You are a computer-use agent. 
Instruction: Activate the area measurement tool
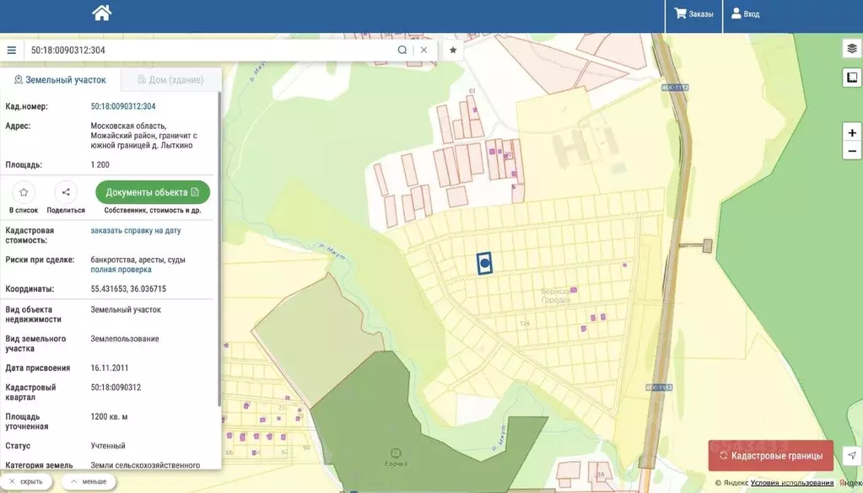point(851,78)
